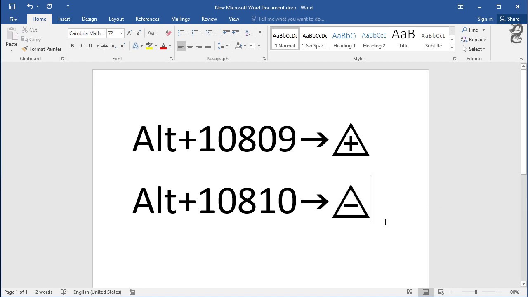Click the Paste clipboard icon
Viewport: 528px width, 297px height.
pos(12,34)
